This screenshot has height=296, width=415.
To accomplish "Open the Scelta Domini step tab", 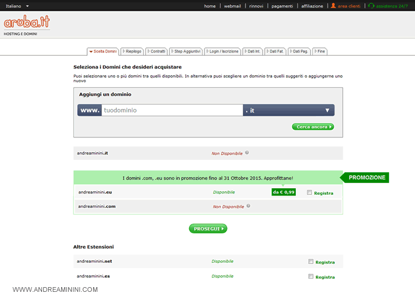I will (103, 52).
